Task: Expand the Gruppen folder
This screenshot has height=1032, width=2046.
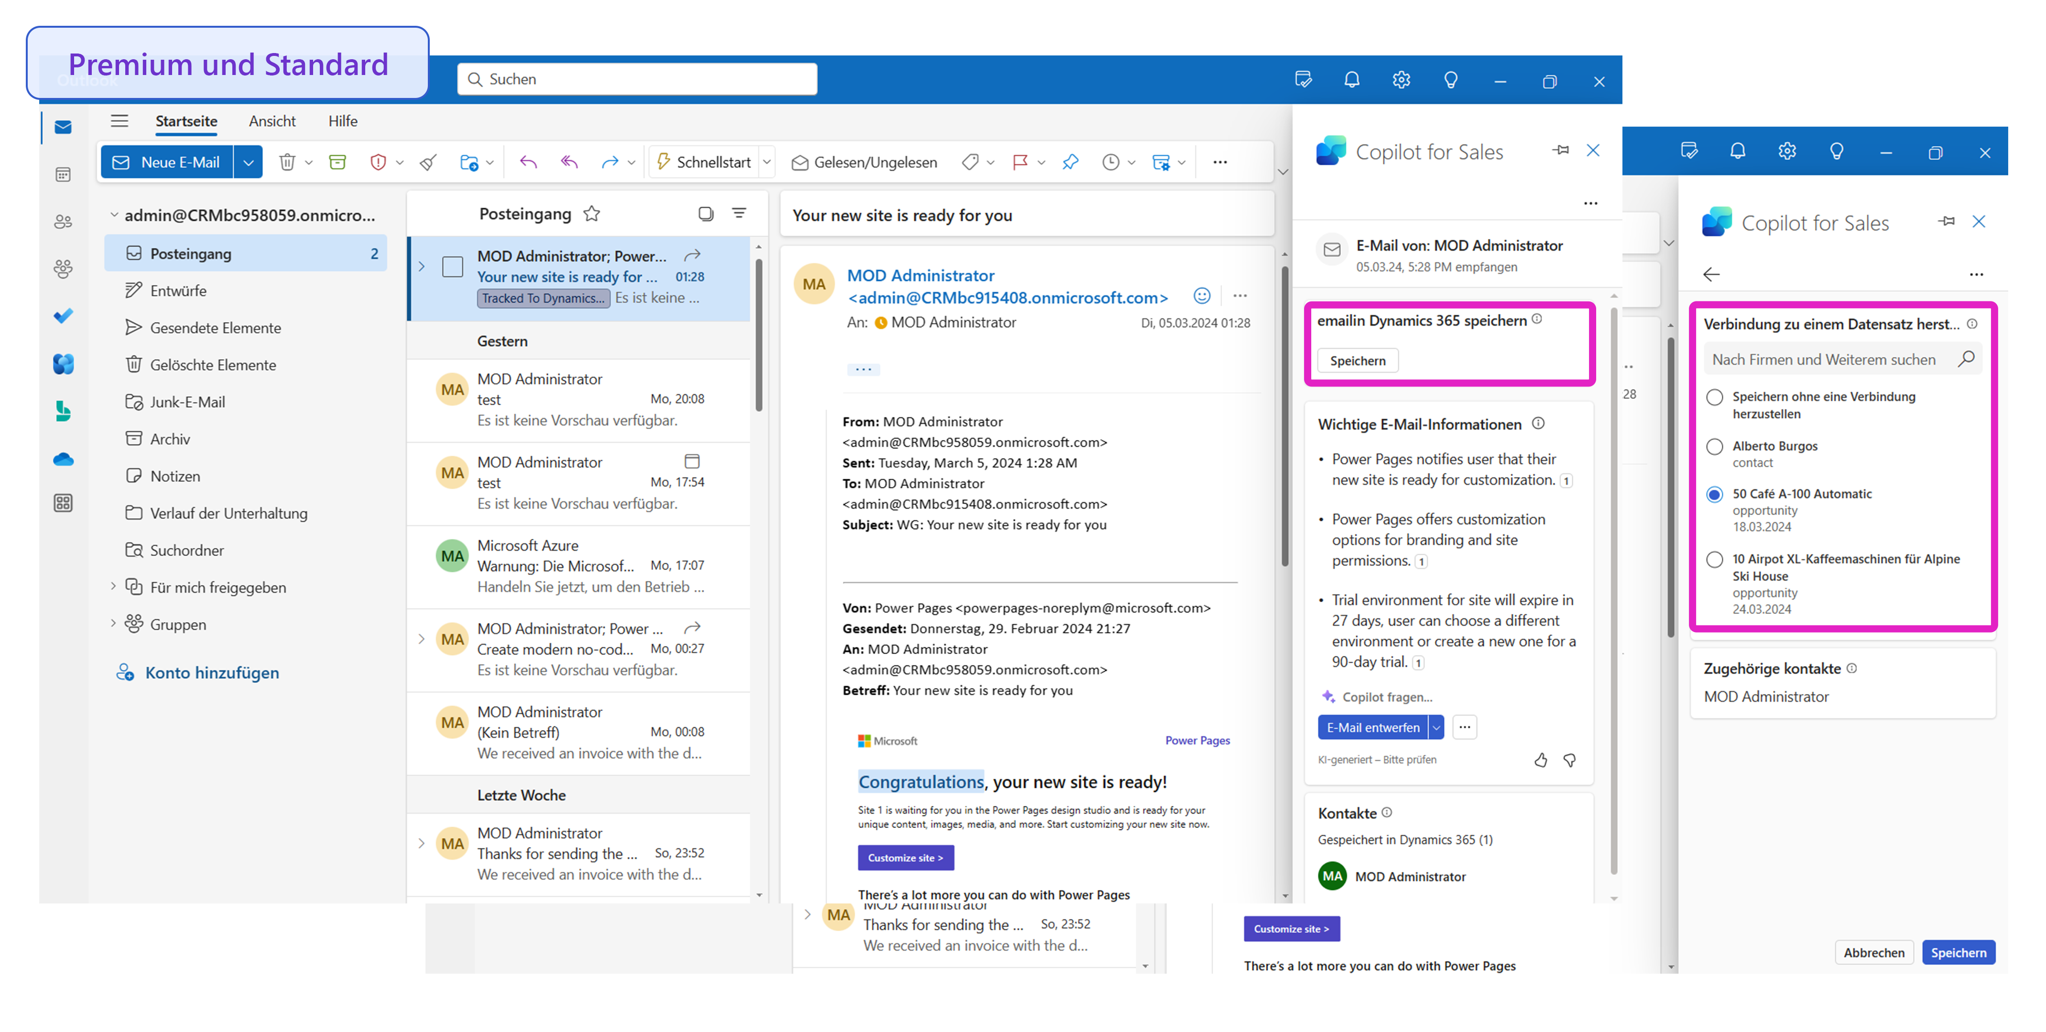Action: point(113,624)
